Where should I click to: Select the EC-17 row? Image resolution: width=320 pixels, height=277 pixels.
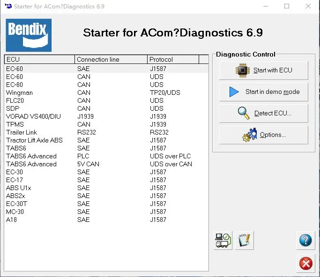tap(106, 180)
